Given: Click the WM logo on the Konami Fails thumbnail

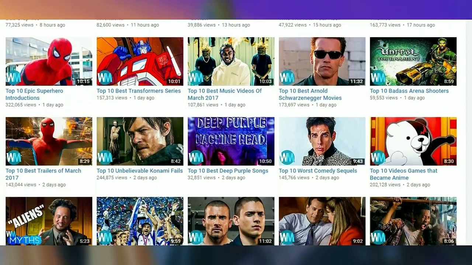Looking at the screenshot, I should pos(105,158).
